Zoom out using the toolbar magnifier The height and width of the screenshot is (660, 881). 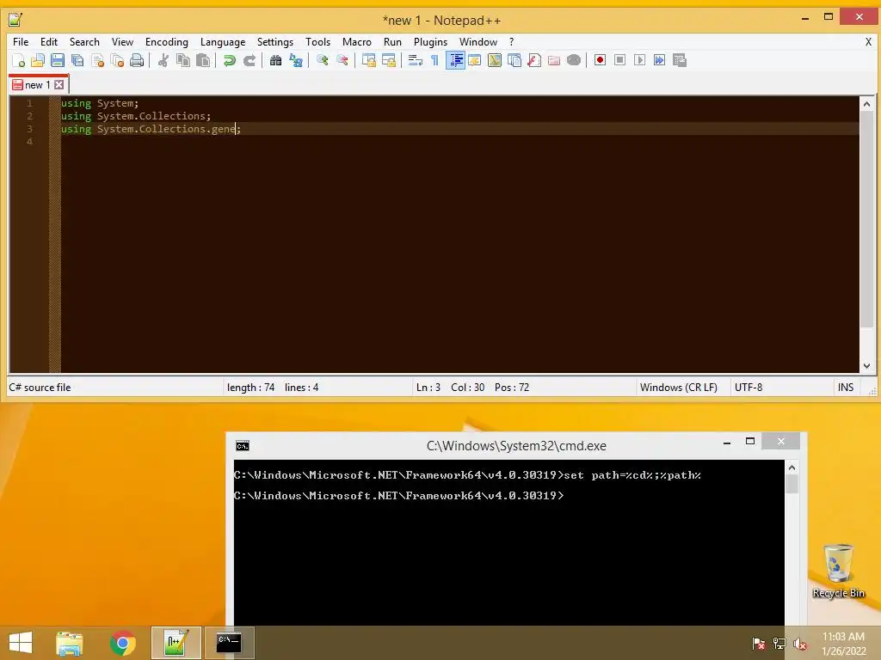tap(342, 61)
